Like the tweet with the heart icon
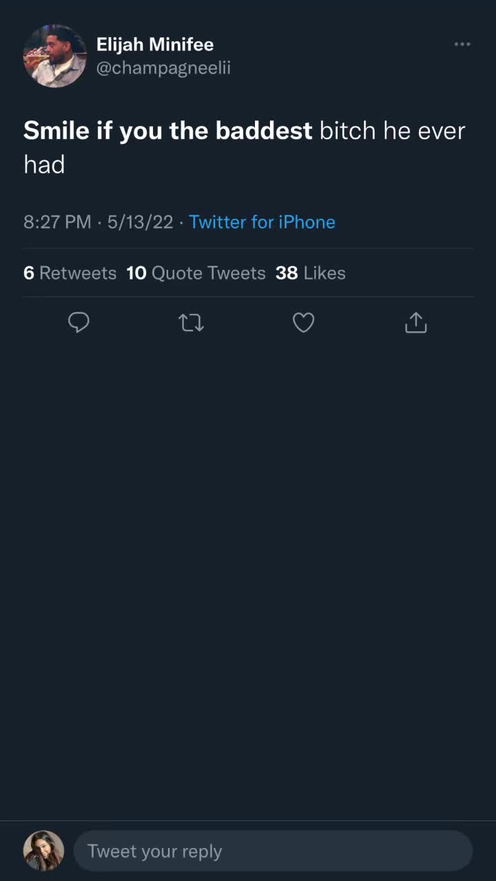Screen dimensions: 496x881 [x=304, y=322]
